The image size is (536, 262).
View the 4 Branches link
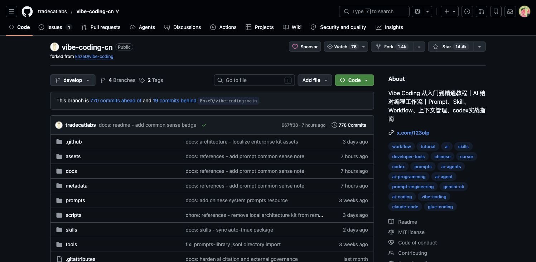pyautogui.click(x=118, y=80)
